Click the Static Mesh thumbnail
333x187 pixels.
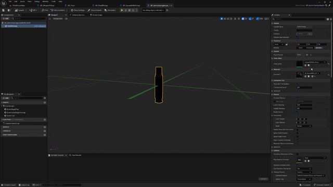click(x=300, y=64)
